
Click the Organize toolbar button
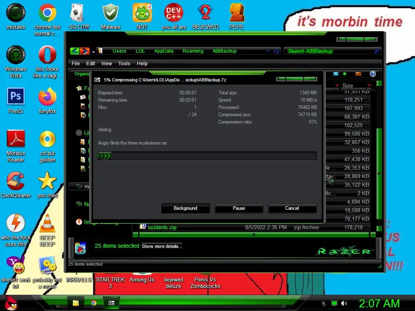pyautogui.click(x=81, y=74)
